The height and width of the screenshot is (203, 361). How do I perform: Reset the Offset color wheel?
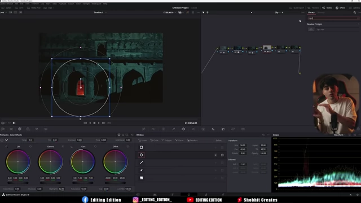click(128, 147)
